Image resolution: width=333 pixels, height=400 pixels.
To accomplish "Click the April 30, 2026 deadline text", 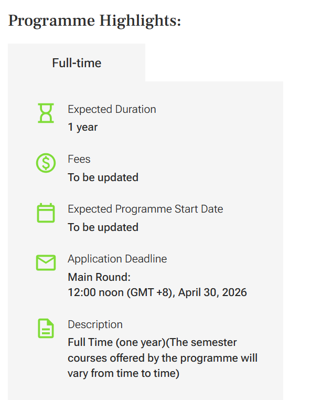I will click(212, 292).
